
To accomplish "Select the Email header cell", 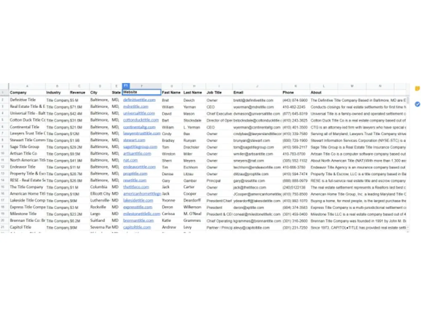I will click(257, 92).
